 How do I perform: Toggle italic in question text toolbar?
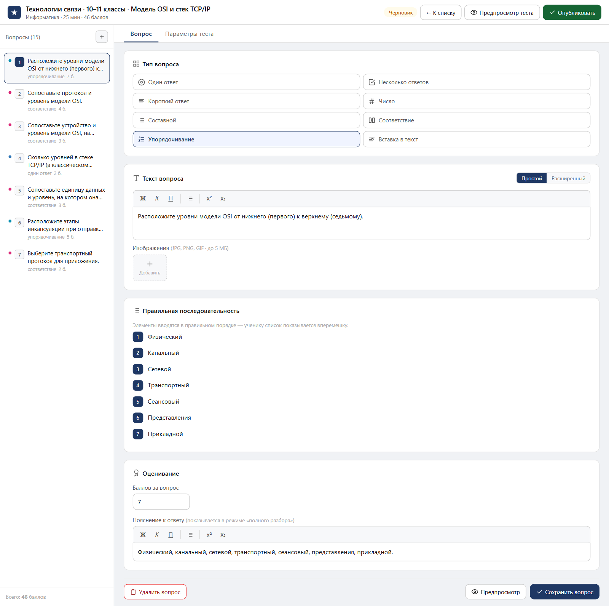(157, 199)
